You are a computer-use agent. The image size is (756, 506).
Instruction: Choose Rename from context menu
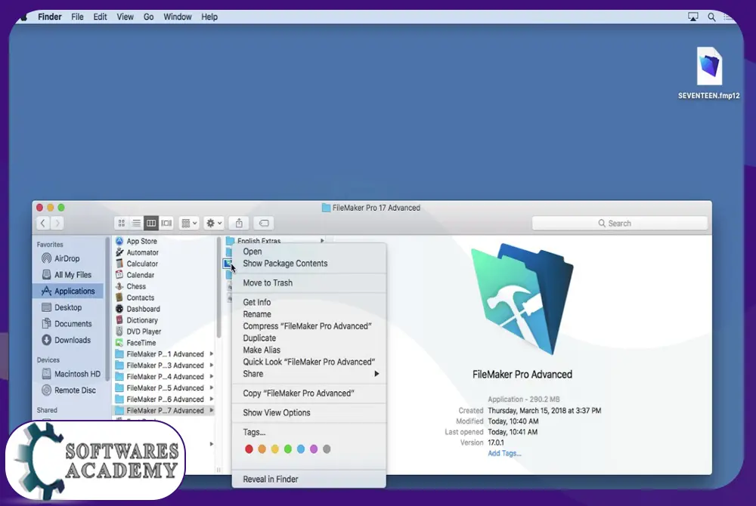point(309,314)
